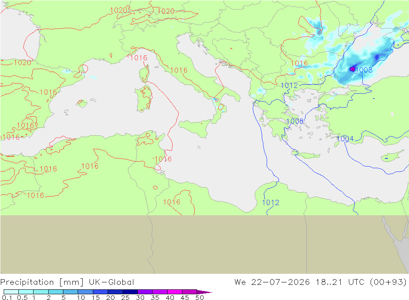Click red '1016' label beside blue '1012' in Balkans

pos(299,63)
